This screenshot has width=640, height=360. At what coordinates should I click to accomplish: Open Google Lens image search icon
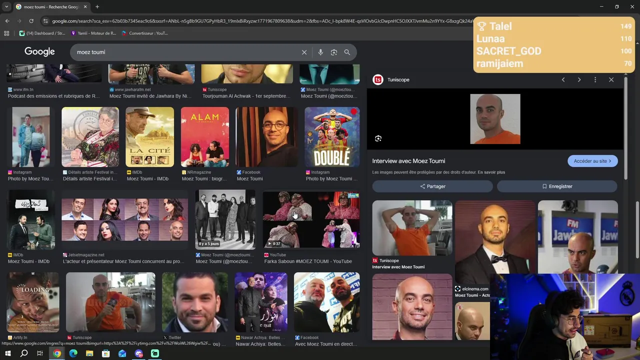coord(334,52)
